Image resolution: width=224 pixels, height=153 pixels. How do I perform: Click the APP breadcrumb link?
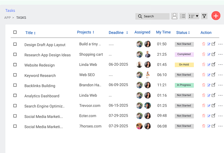pos(7,18)
